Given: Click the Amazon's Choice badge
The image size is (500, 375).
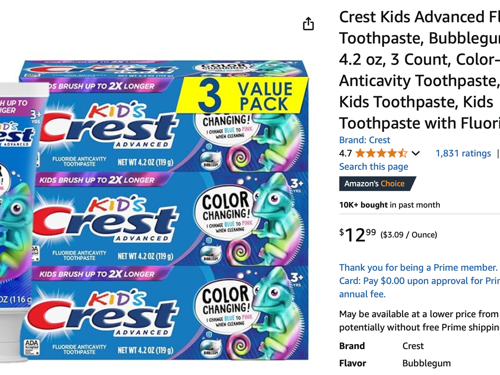Looking at the screenshot, I should coord(377,183).
